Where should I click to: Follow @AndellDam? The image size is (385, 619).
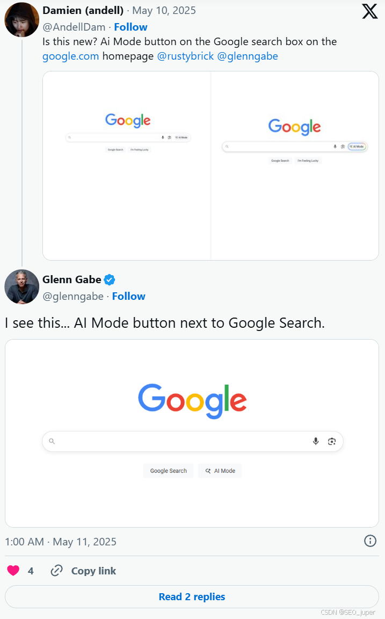[130, 27]
